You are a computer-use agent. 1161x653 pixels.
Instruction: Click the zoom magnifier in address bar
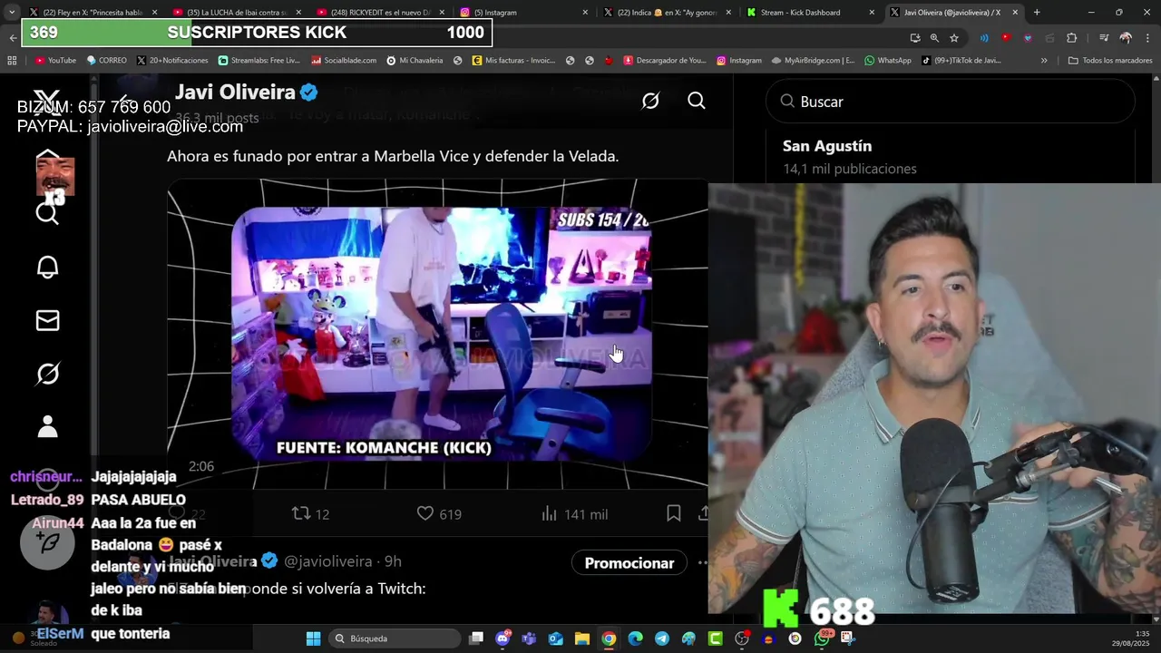[x=934, y=37]
